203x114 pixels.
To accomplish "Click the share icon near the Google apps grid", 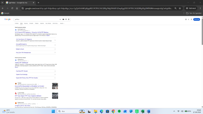I will (188, 19).
